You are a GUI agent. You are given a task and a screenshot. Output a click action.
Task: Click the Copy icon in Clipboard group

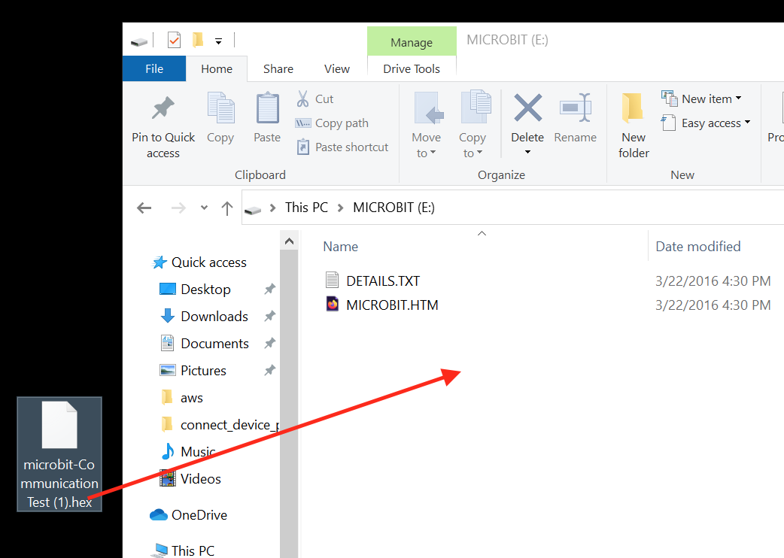(220, 108)
